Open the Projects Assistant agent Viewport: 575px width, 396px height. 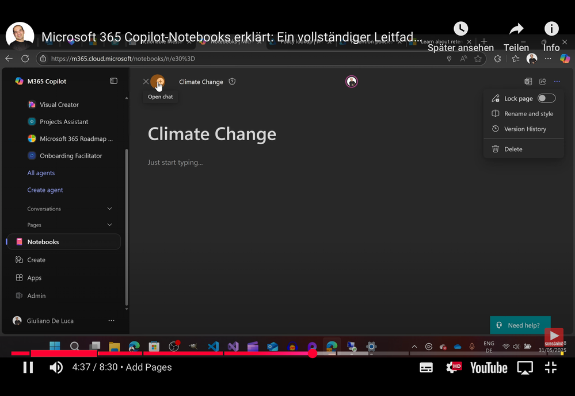pyautogui.click(x=58, y=122)
